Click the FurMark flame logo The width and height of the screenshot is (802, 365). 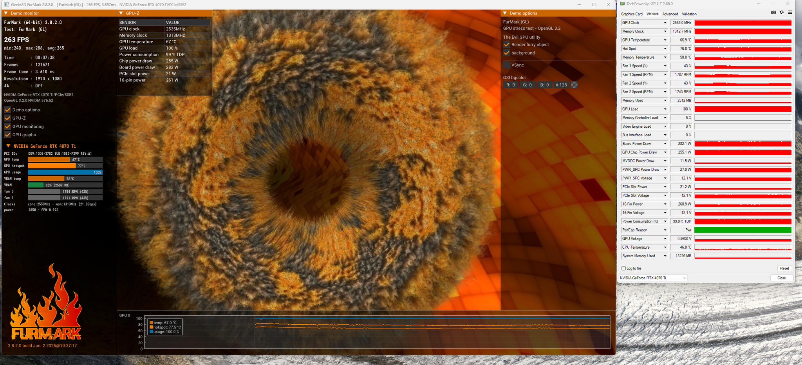tap(46, 302)
